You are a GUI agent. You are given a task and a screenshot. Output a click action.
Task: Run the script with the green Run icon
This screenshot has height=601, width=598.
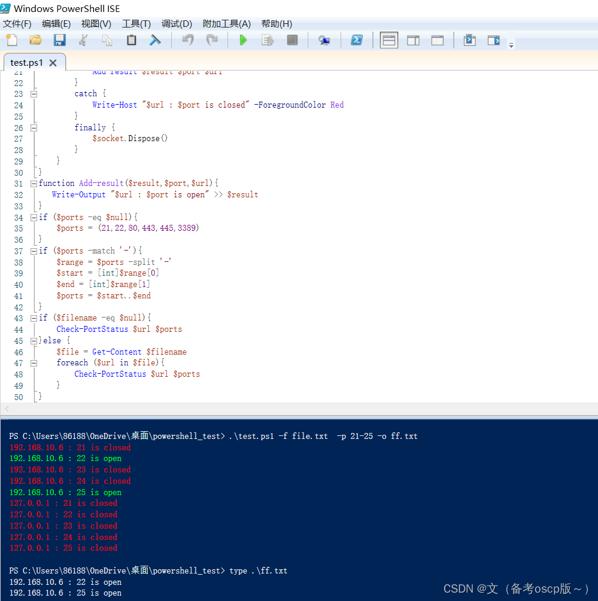pos(243,40)
